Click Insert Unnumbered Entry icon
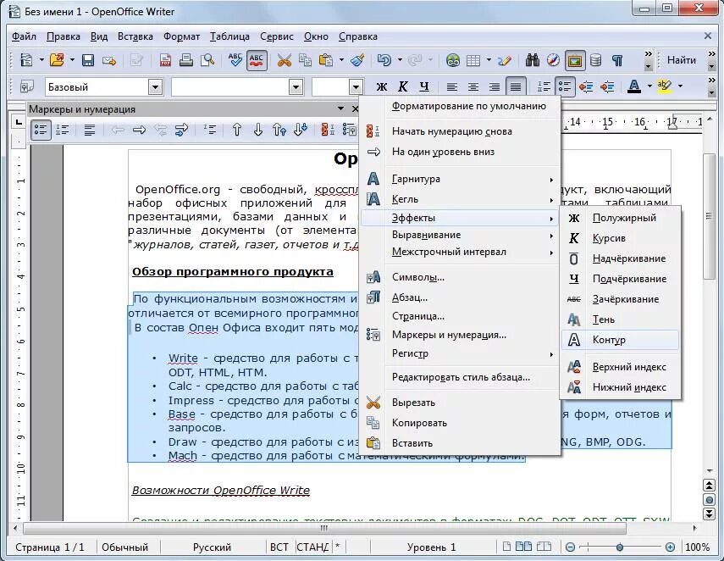The width and height of the screenshot is (724, 561). pos(210,130)
